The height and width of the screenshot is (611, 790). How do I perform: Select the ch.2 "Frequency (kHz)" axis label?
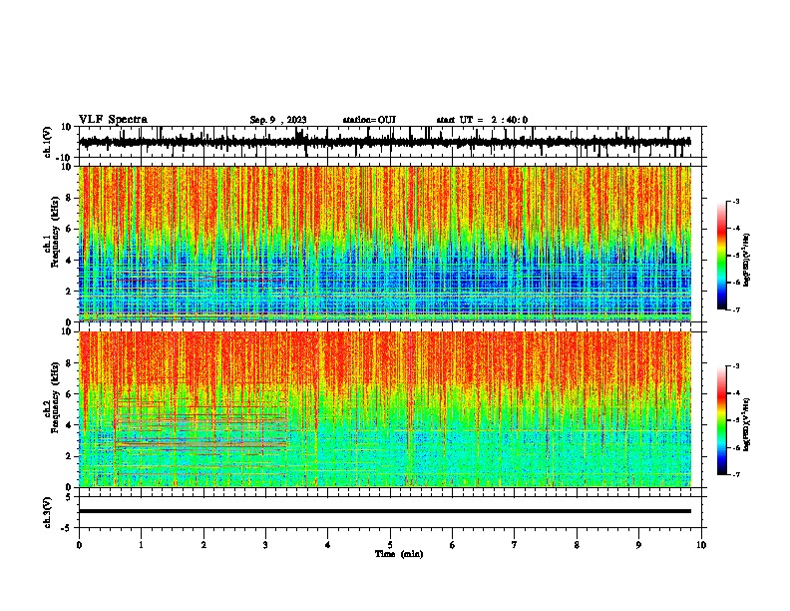(55, 397)
